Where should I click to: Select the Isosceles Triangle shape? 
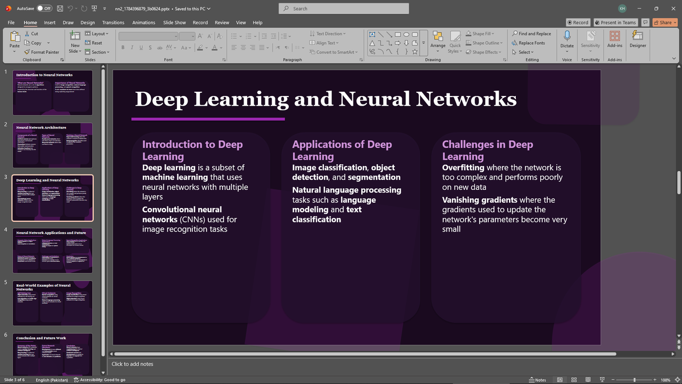point(372,43)
